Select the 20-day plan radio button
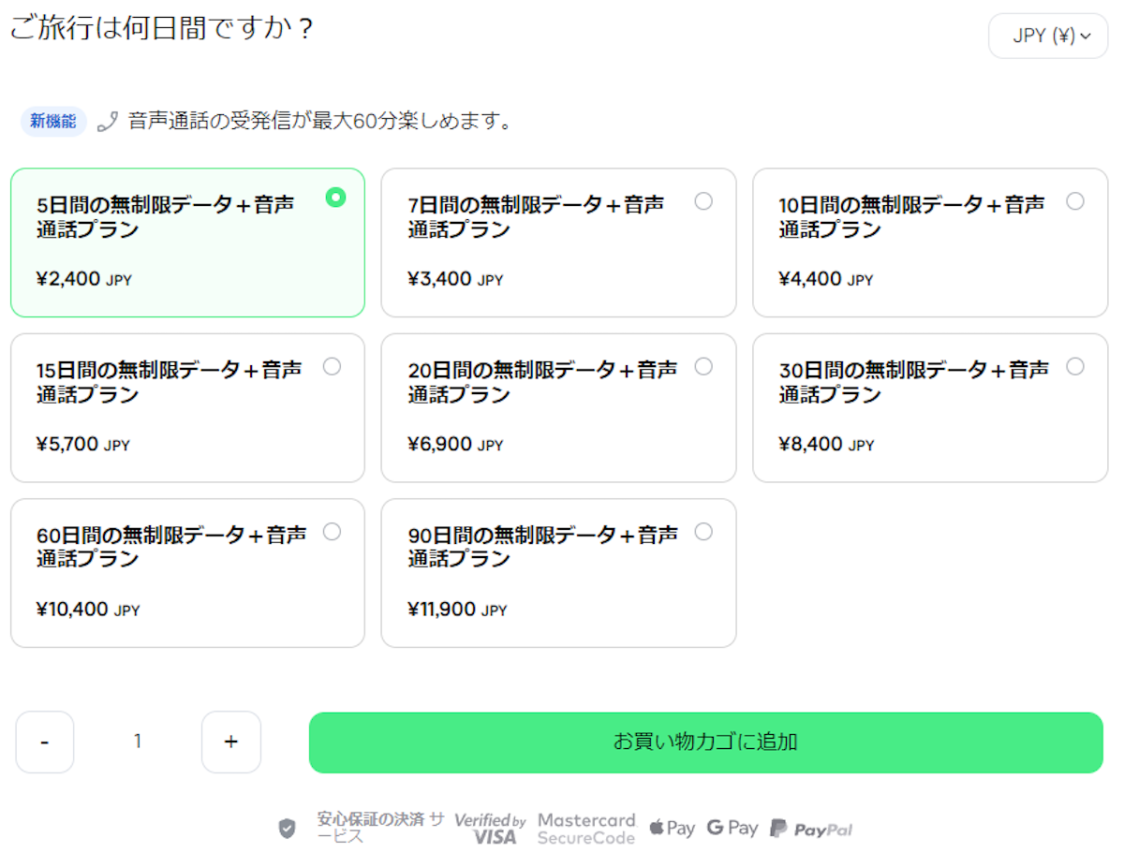Image resolution: width=1124 pixels, height=867 pixels. click(703, 366)
